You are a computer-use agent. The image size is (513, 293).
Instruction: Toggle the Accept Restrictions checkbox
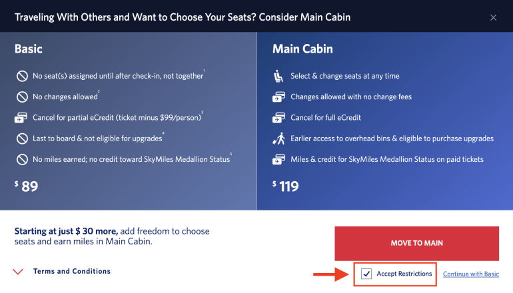point(366,274)
